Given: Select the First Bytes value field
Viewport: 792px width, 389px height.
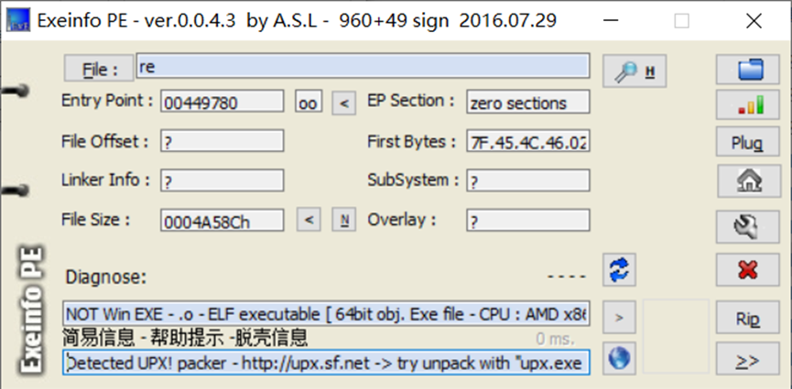Looking at the screenshot, I should pyautogui.click(x=527, y=142).
